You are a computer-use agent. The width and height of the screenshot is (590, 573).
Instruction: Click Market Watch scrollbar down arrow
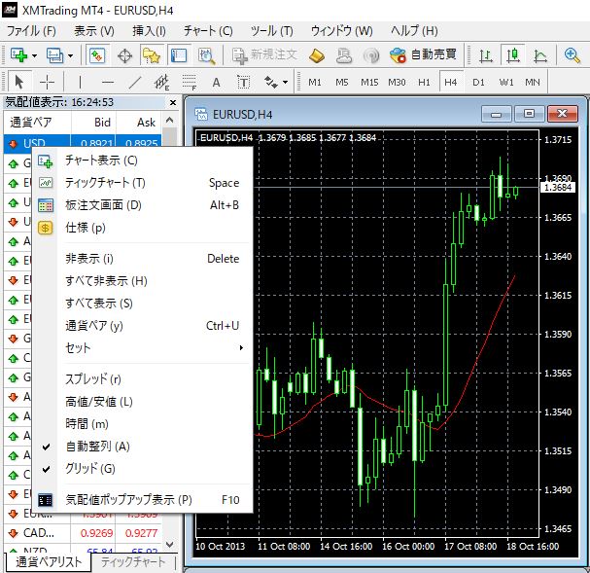tap(170, 545)
